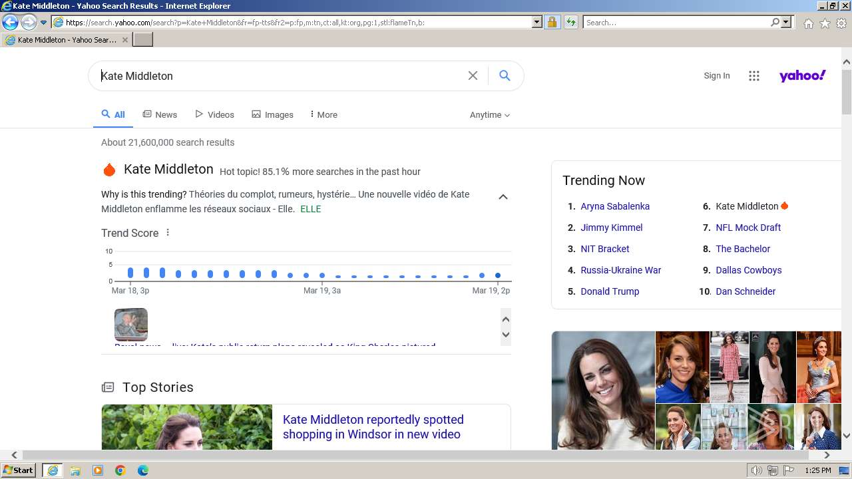Click inside the Yahoo search text box
The width and height of the screenshot is (852, 479).
click(x=280, y=76)
